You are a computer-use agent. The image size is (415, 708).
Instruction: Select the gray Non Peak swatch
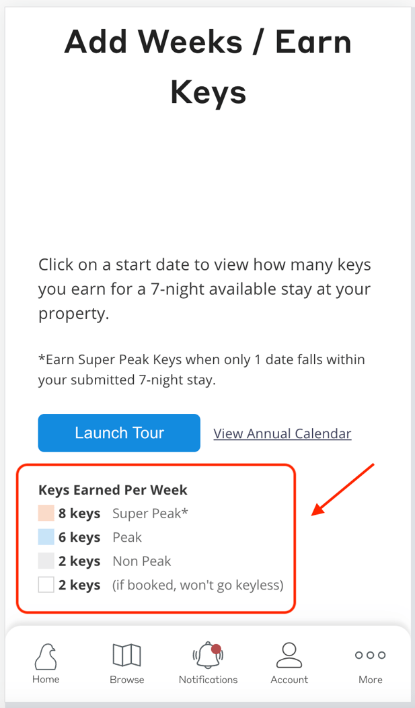(x=46, y=560)
